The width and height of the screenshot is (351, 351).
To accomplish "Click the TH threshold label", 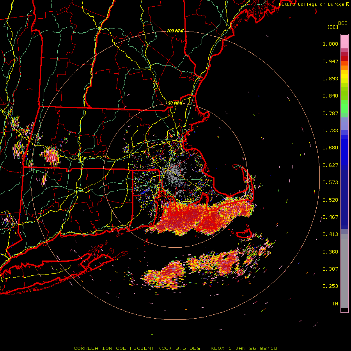I will (335, 304).
